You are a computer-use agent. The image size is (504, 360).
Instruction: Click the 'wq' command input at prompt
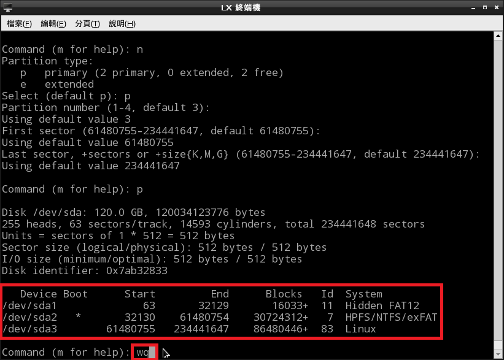point(143,353)
